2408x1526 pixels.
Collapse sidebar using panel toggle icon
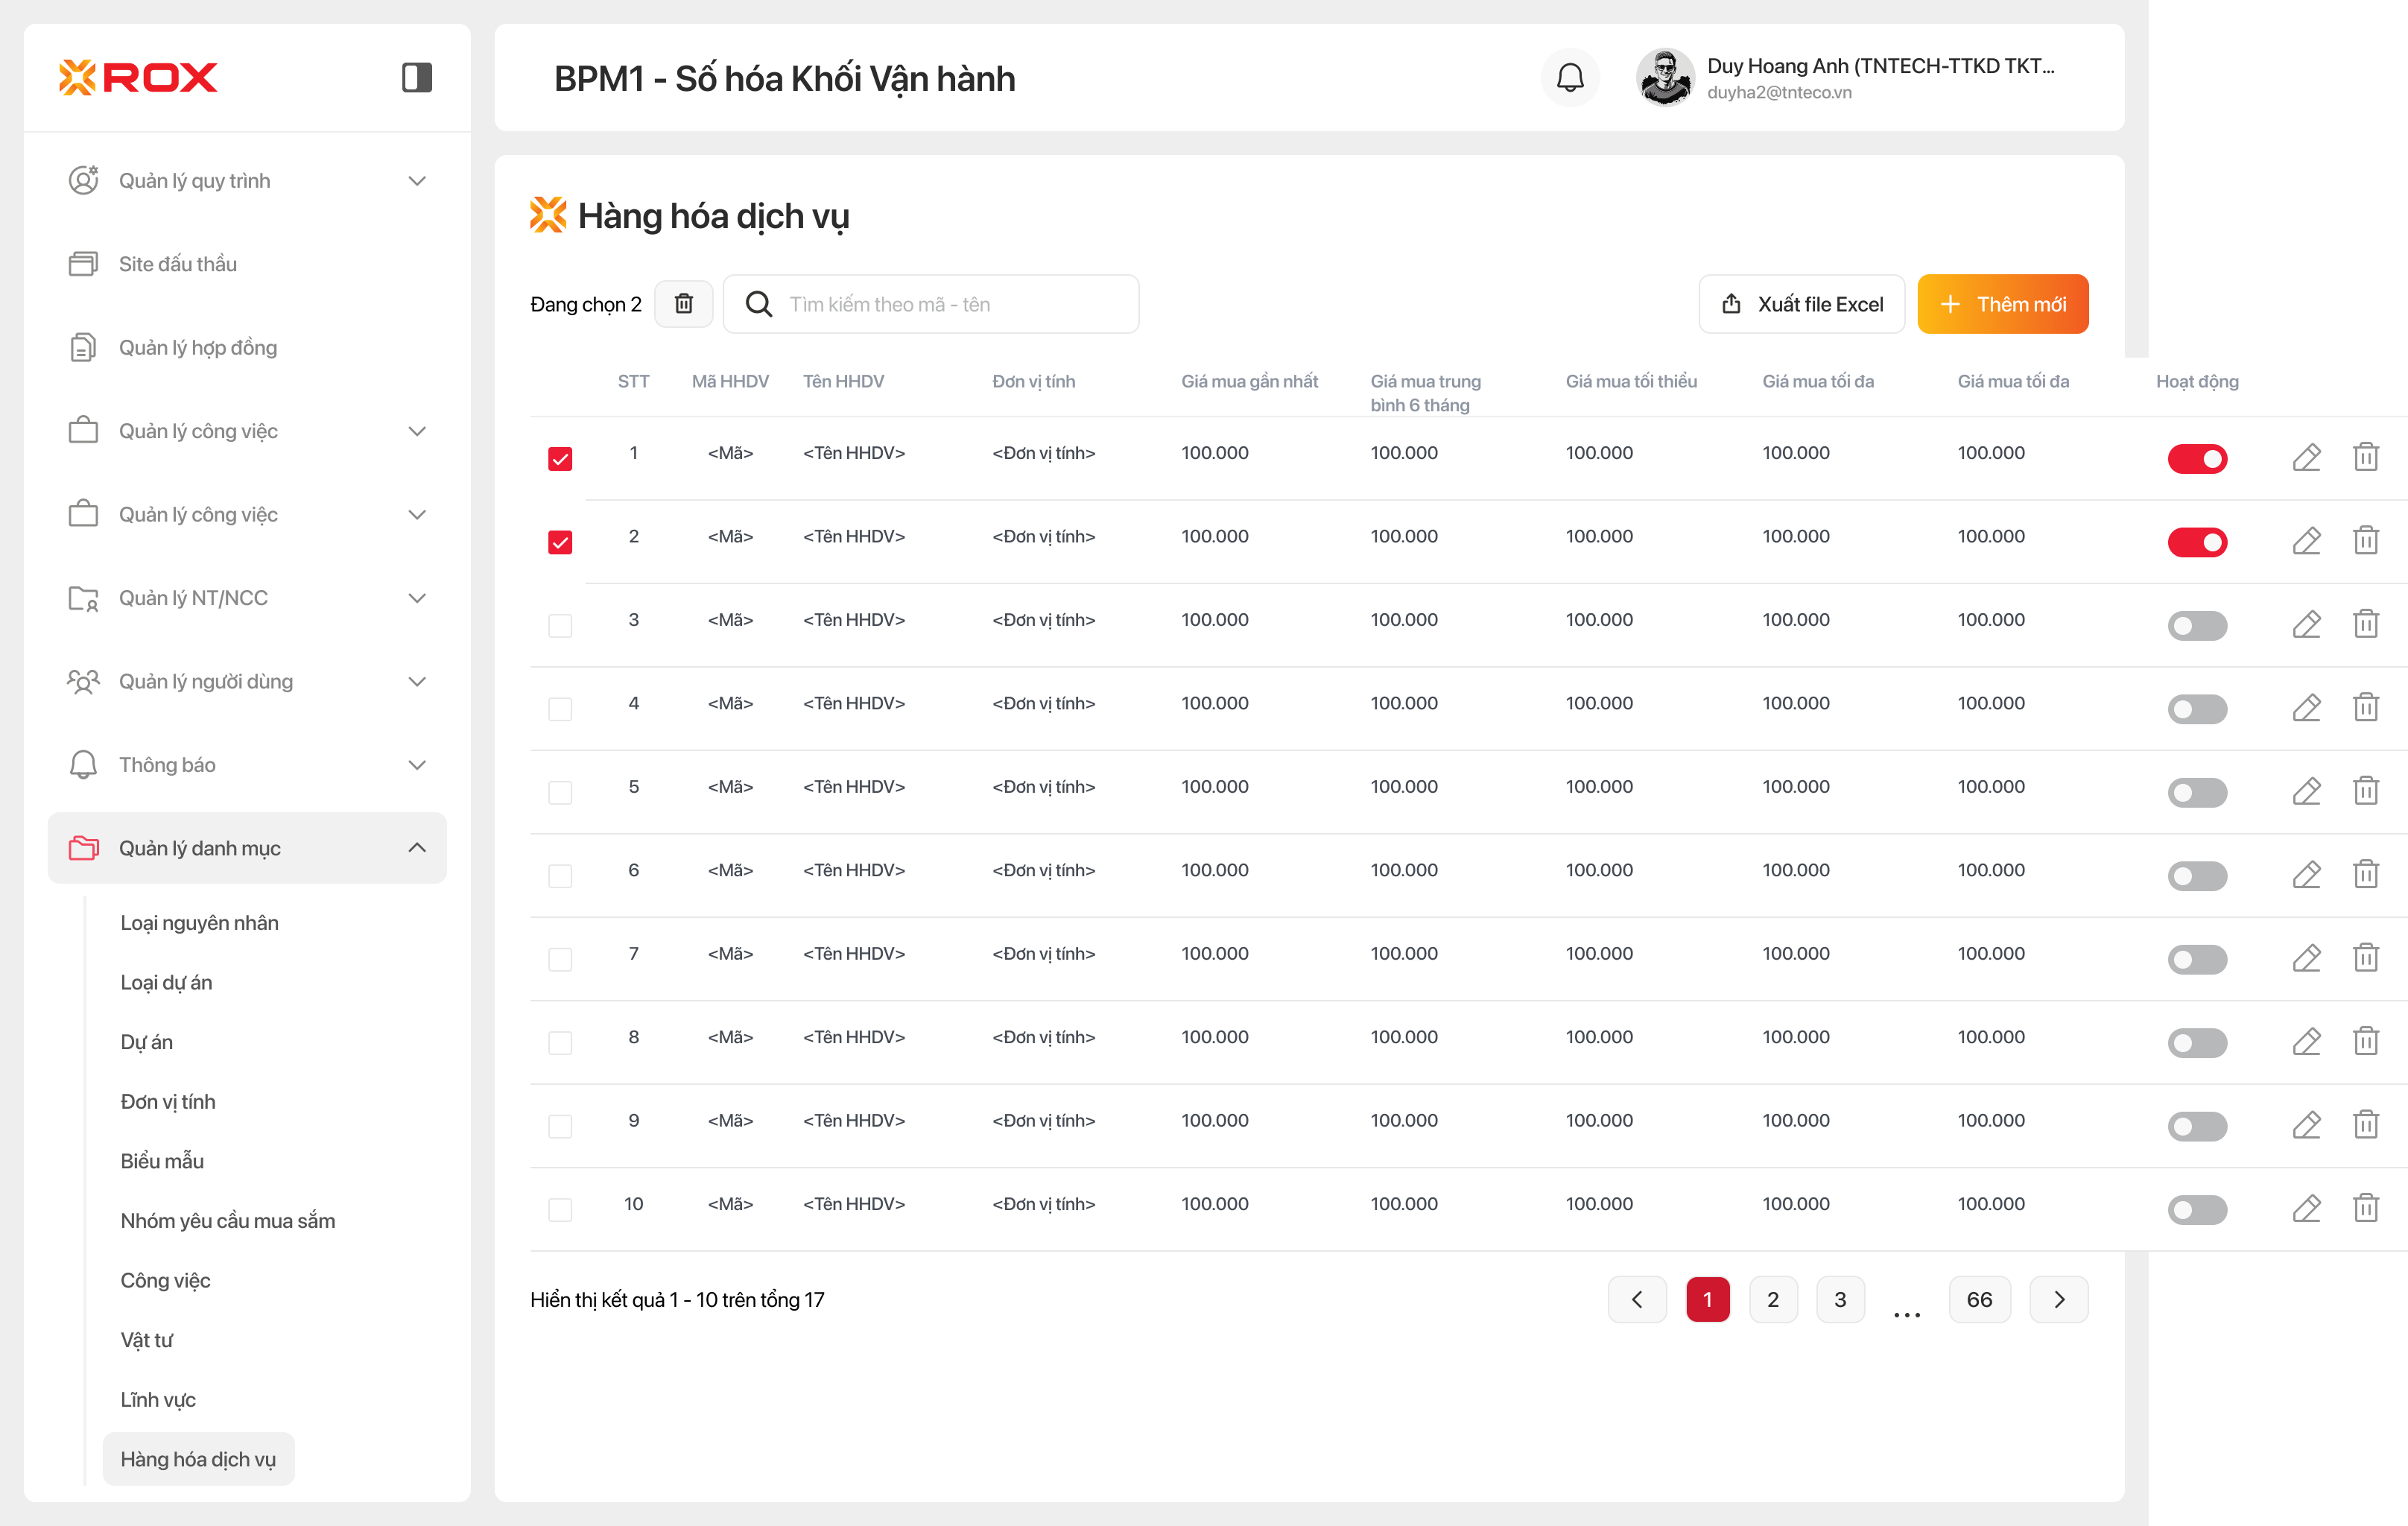(x=417, y=78)
